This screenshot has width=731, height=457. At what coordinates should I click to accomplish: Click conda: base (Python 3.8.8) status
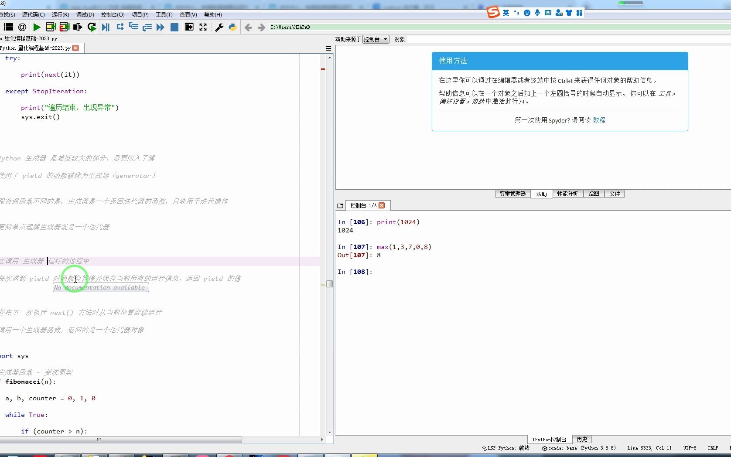pyautogui.click(x=579, y=448)
